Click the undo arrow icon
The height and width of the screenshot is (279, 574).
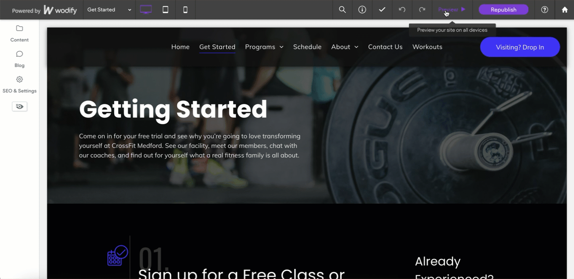coord(402,10)
